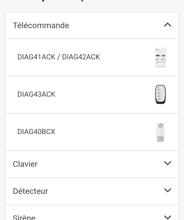Expand the Sirène section chevron
This screenshot has width=184, height=220.
click(x=167, y=217)
